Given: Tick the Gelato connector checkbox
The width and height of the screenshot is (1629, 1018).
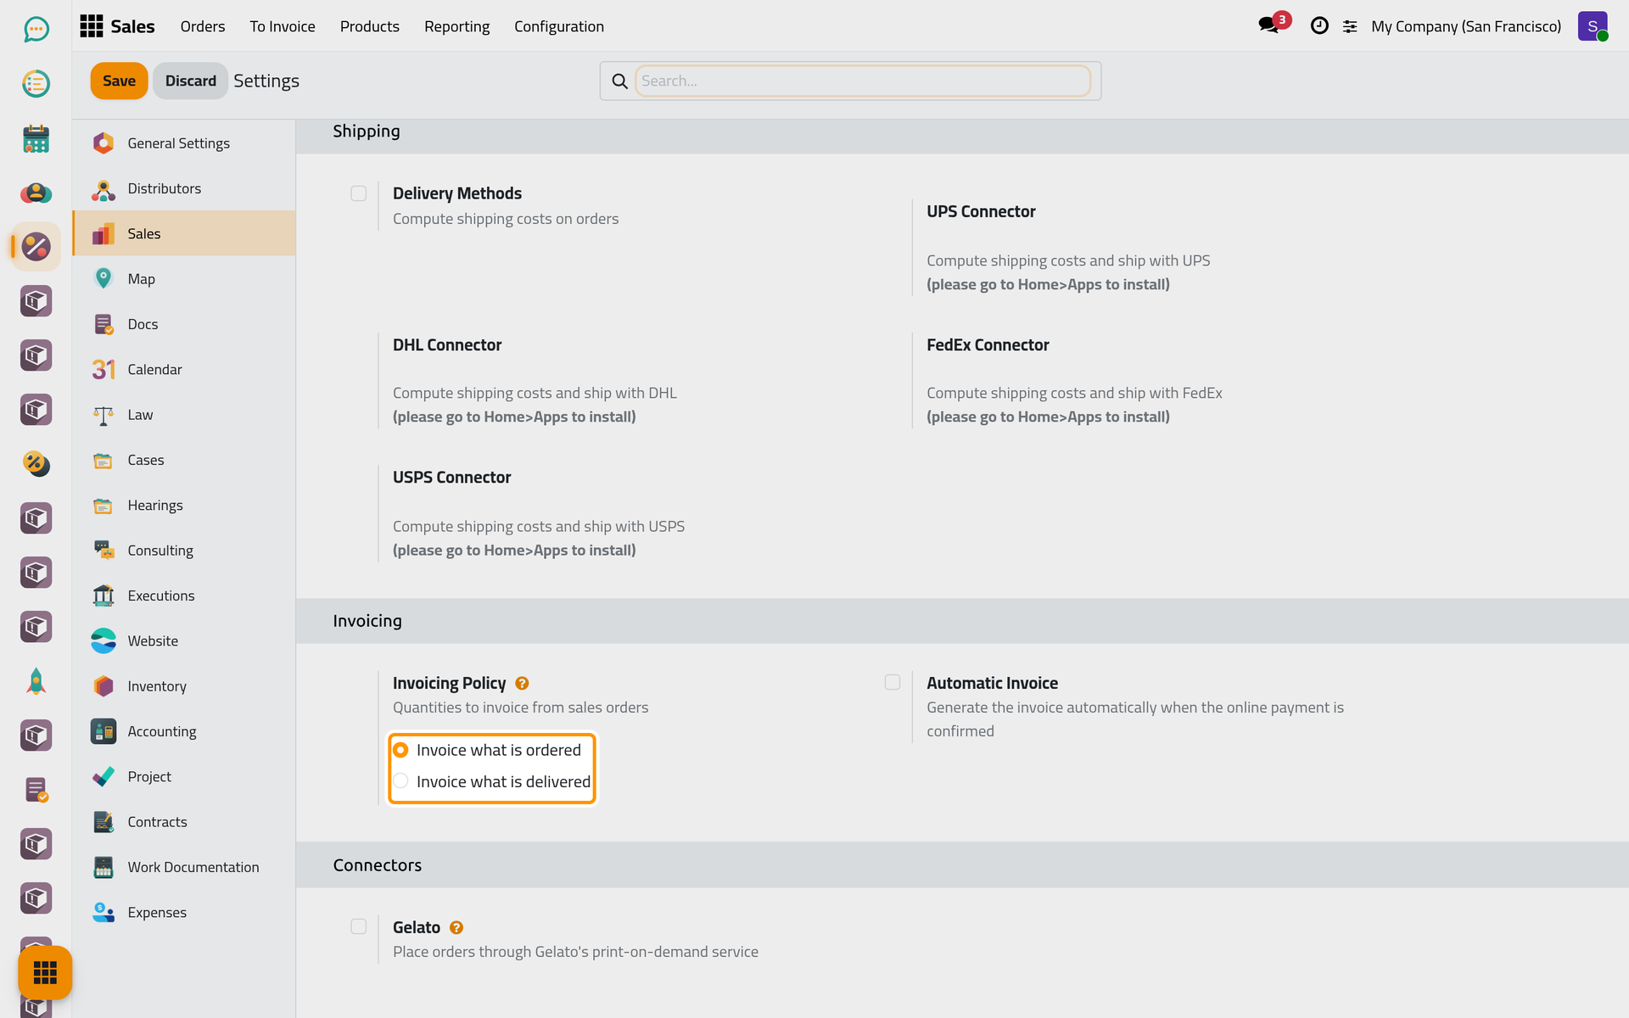Looking at the screenshot, I should pyautogui.click(x=359, y=926).
